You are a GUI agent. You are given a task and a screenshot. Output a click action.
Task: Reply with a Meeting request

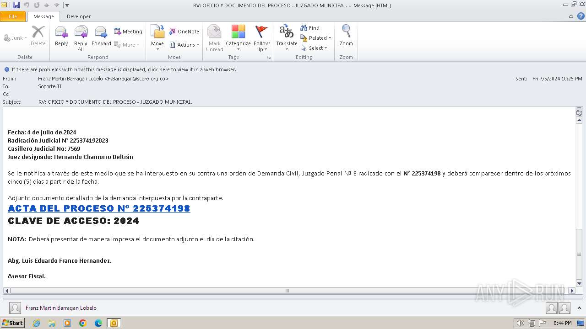click(128, 32)
